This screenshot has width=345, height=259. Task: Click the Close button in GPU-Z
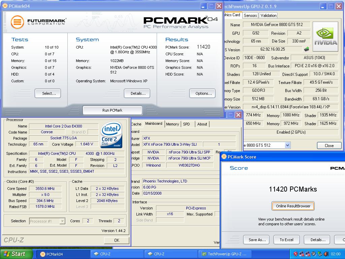click(329, 146)
